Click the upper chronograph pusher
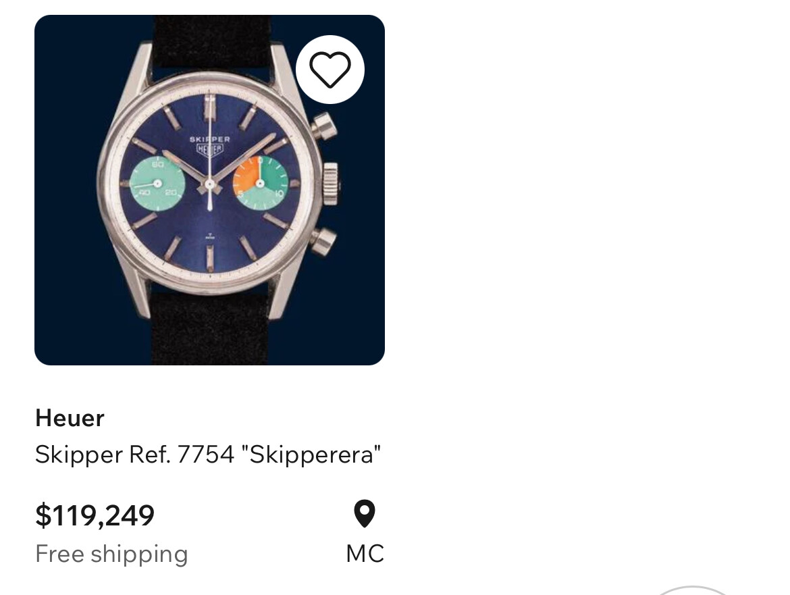Image resolution: width=790 pixels, height=595 pixels. click(x=323, y=126)
